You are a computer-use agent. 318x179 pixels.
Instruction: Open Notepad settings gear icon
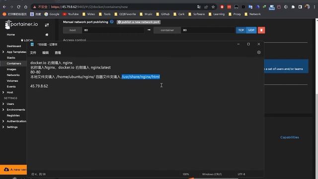point(259,52)
